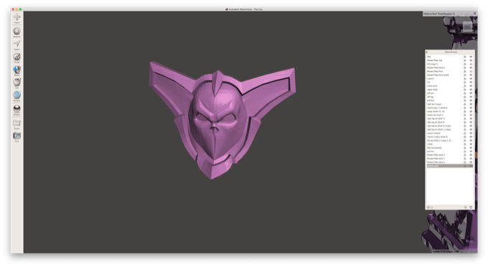
Task: Open the Analysis tools
Action: 17,96
